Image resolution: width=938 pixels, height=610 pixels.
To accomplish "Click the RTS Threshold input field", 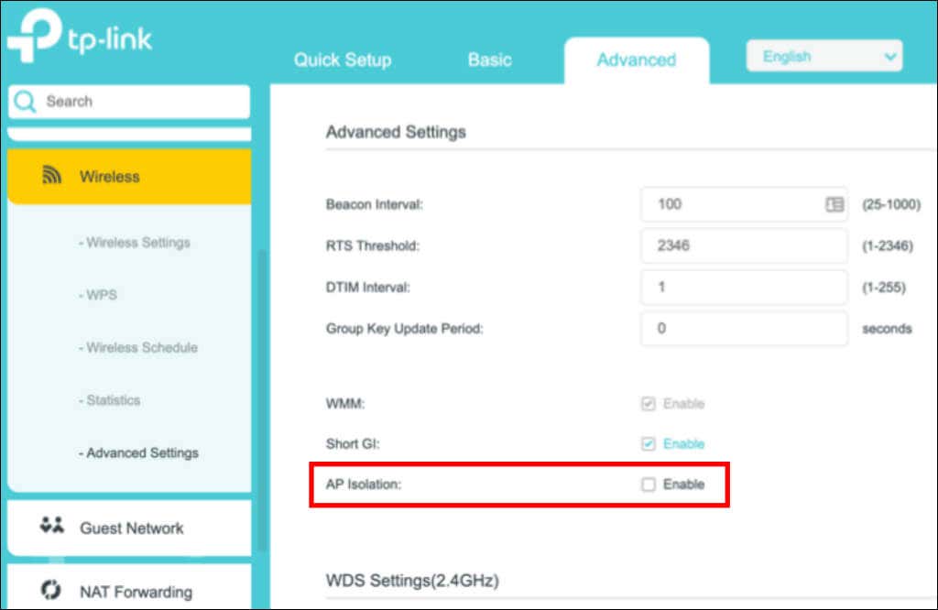I will [743, 246].
